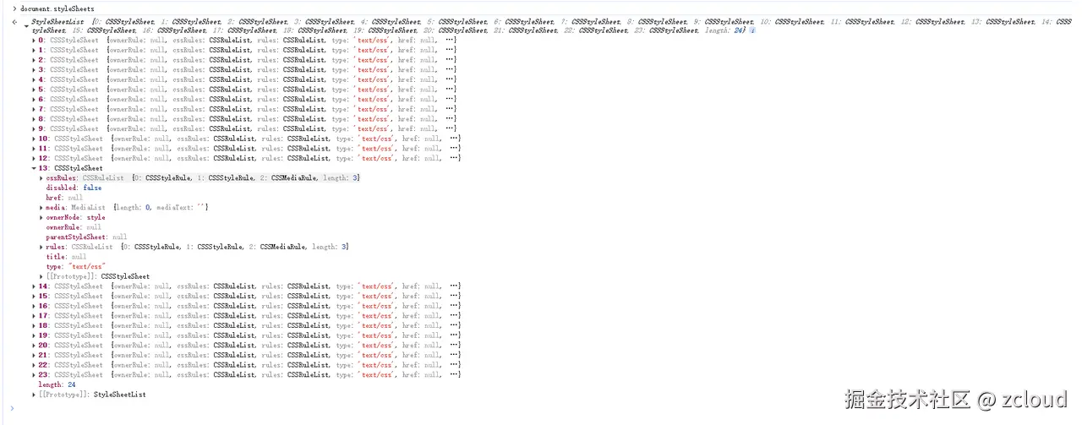Expand [[Prototype]]: StyleSheetList
This screenshot has height=425, width=1082.
pyautogui.click(x=35, y=395)
